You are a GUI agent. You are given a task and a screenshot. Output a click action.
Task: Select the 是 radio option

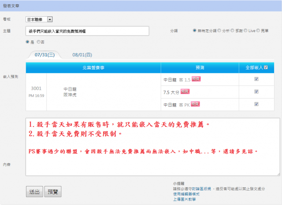28,42
